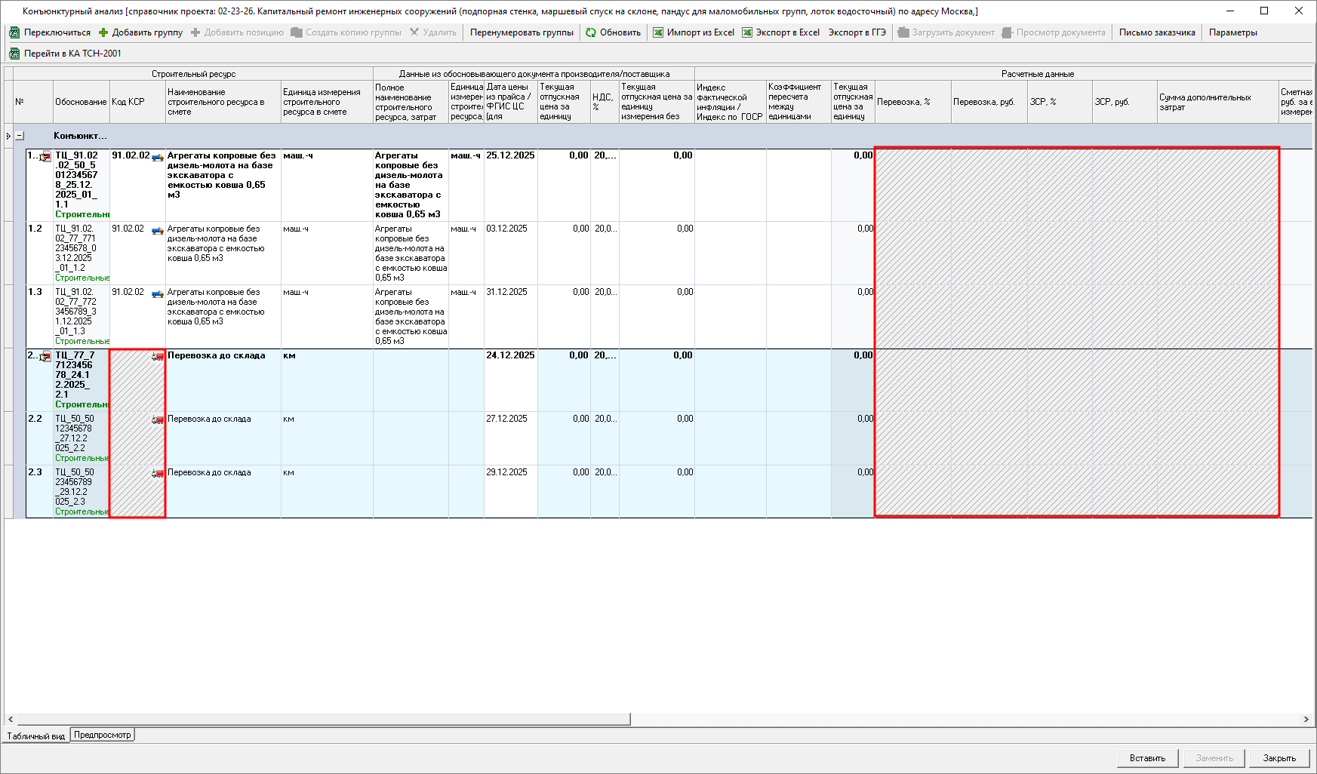Click Перенумеровать группы in the toolbar
Image resolution: width=1317 pixels, height=774 pixels.
point(522,32)
